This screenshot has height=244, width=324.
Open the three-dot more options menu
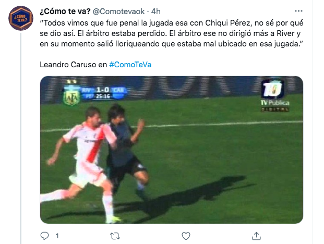point(298,11)
